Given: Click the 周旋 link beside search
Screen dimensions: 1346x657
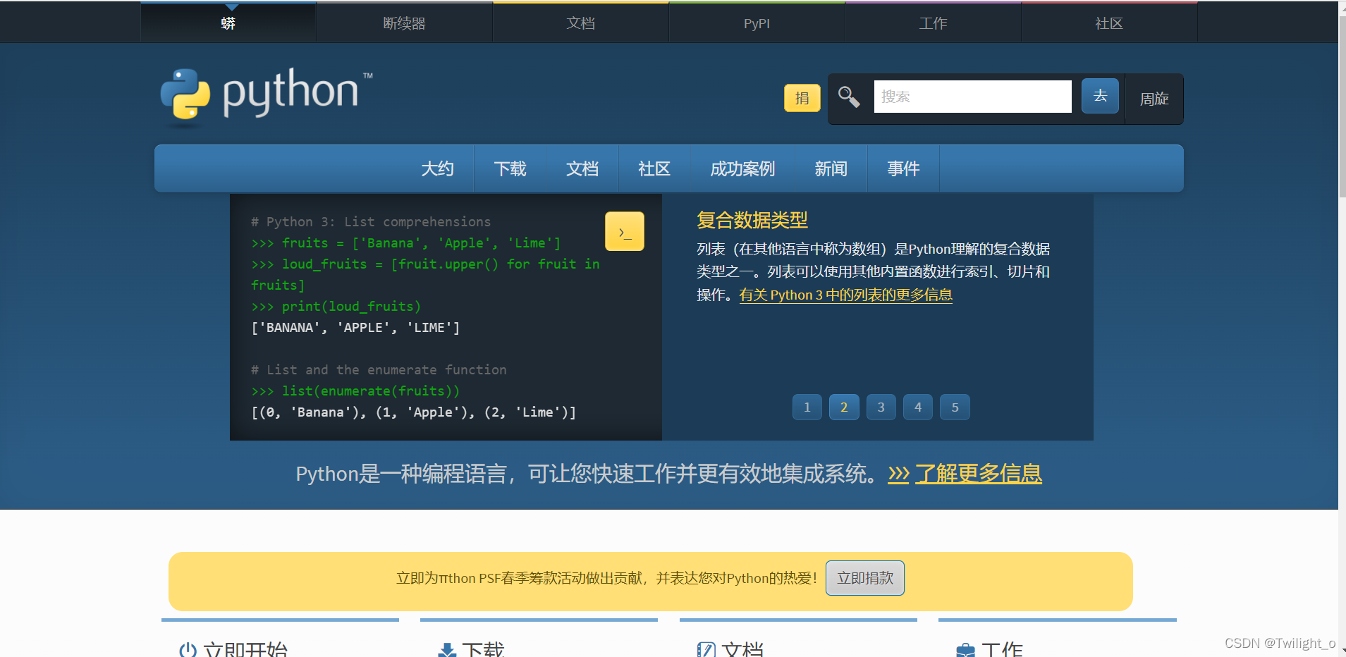Looking at the screenshot, I should pos(1154,99).
